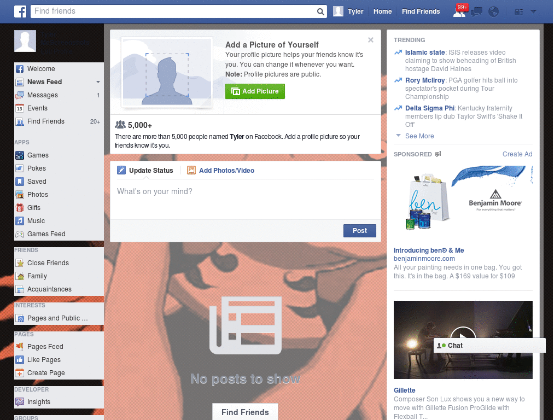Click the profile silhouette placeholder image
This screenshot has height=420, width=560.
[x=167, y=72]
